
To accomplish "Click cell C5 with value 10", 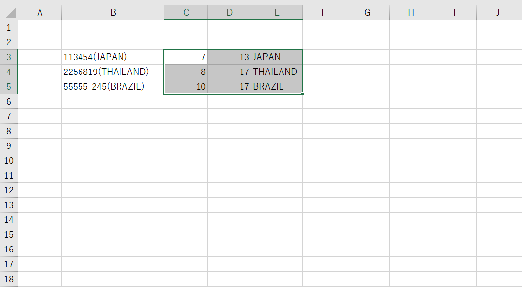I will click(186, 86).
